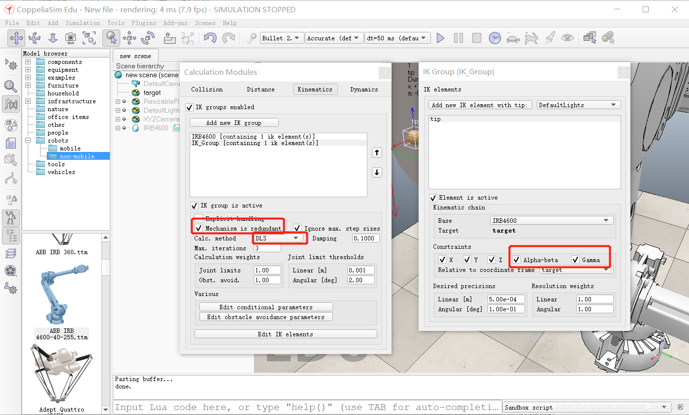Viewport: 689px width, 415px height.
Task: Switch to the Dynamics tab
Action: (364, 89)
